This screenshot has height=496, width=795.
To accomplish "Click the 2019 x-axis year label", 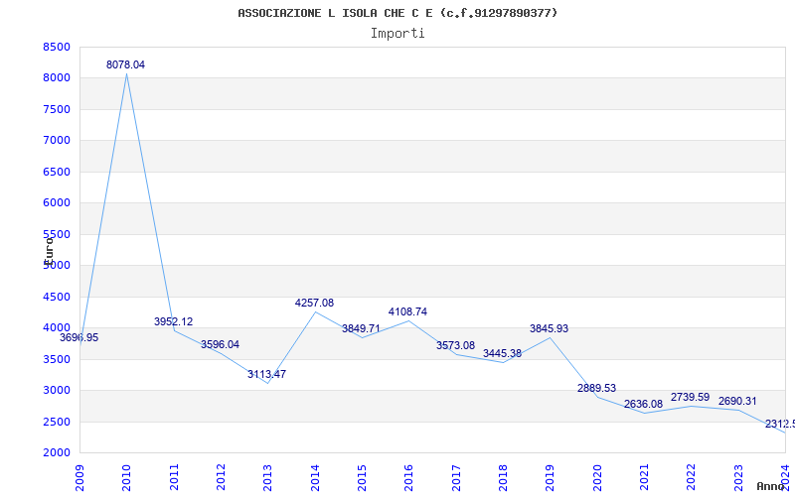I will [551, 477].
